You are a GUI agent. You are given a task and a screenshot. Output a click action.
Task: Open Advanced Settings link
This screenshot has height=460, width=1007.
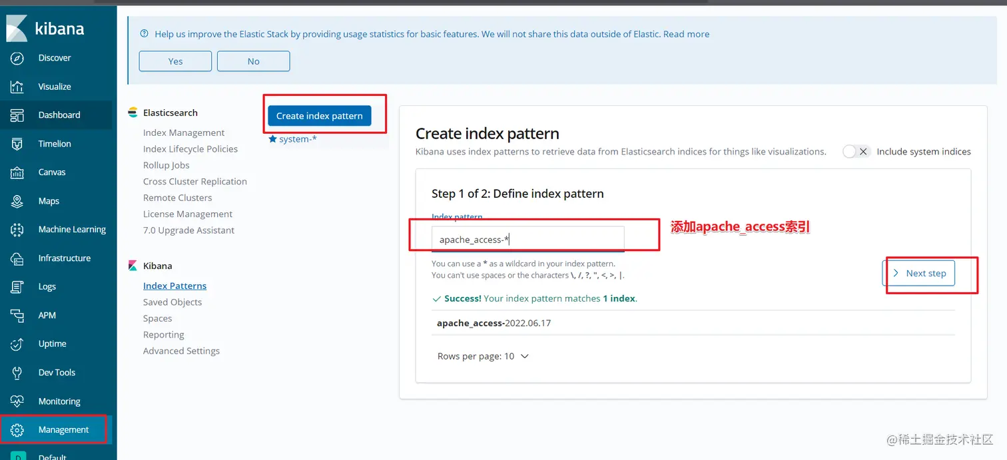pos(181,351)
